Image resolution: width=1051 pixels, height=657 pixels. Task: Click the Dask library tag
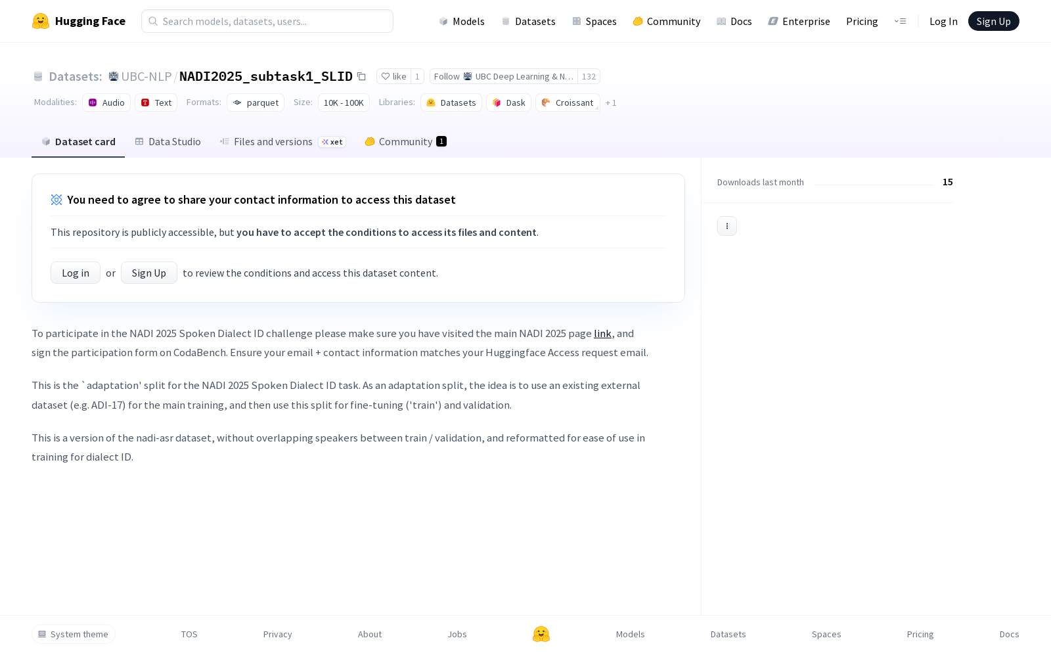(x=508, y=102)
